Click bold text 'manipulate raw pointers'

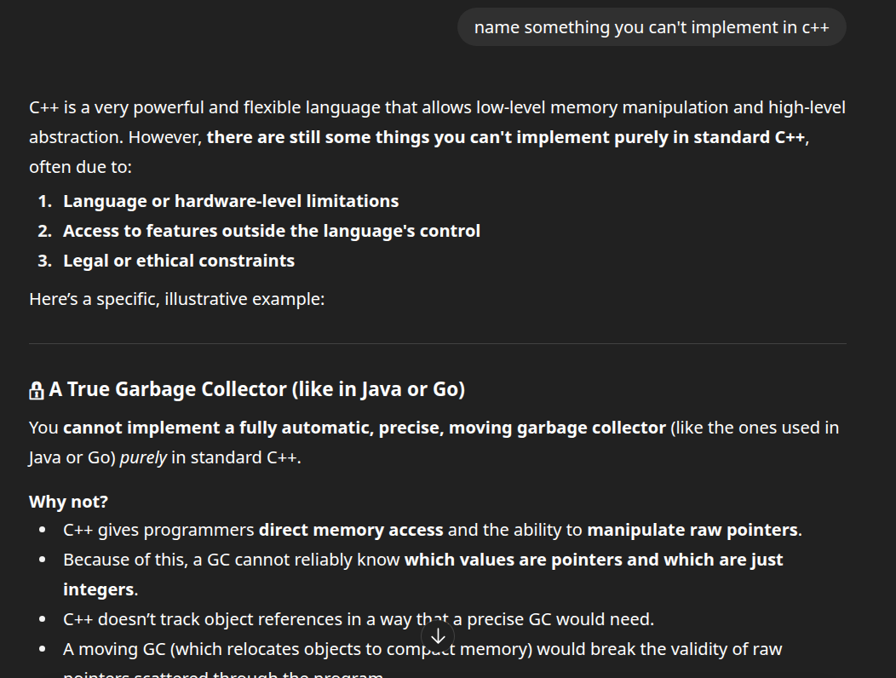coord(692,530)
